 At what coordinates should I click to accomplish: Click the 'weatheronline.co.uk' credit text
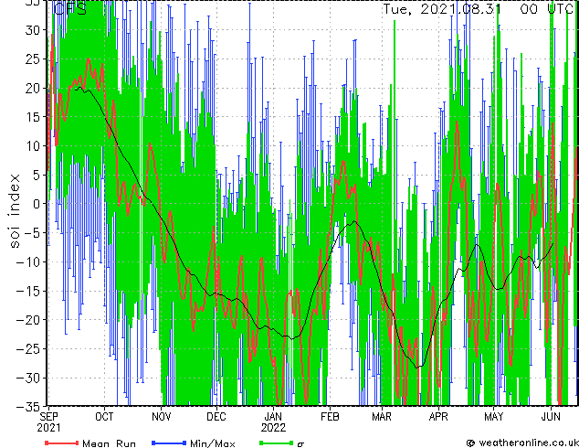click(528, 443)
